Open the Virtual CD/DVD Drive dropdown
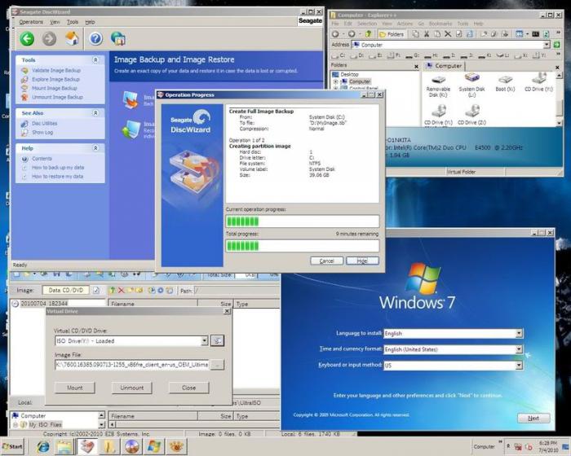Screen dimensions: 571x456 (x=204, y=340)
